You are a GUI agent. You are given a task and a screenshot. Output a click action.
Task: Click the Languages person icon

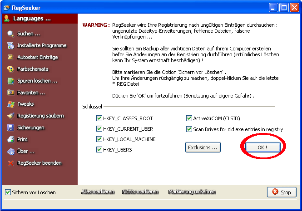[7, 19]
